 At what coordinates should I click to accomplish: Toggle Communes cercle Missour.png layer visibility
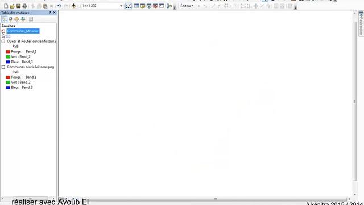3,67
